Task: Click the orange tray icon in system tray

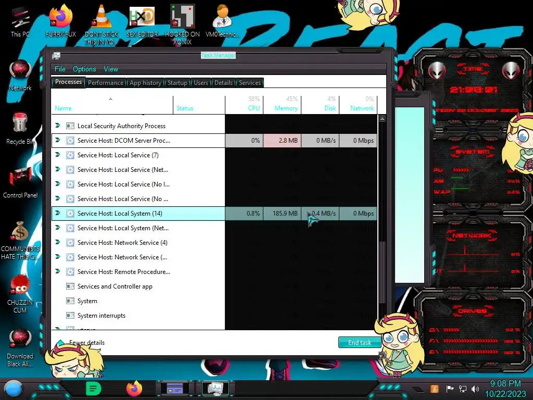Action: pyautogui.click(x=435, y=389)
